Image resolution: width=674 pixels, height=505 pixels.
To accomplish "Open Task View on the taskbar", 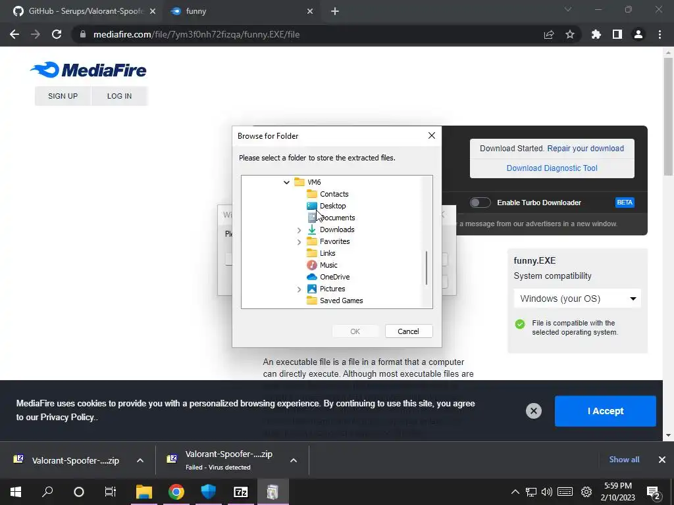I will [x=111, y=492].
